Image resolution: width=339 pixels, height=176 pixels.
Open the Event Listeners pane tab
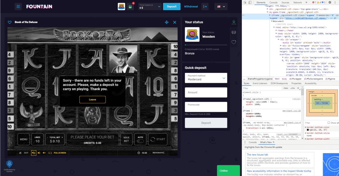point(260,84)
